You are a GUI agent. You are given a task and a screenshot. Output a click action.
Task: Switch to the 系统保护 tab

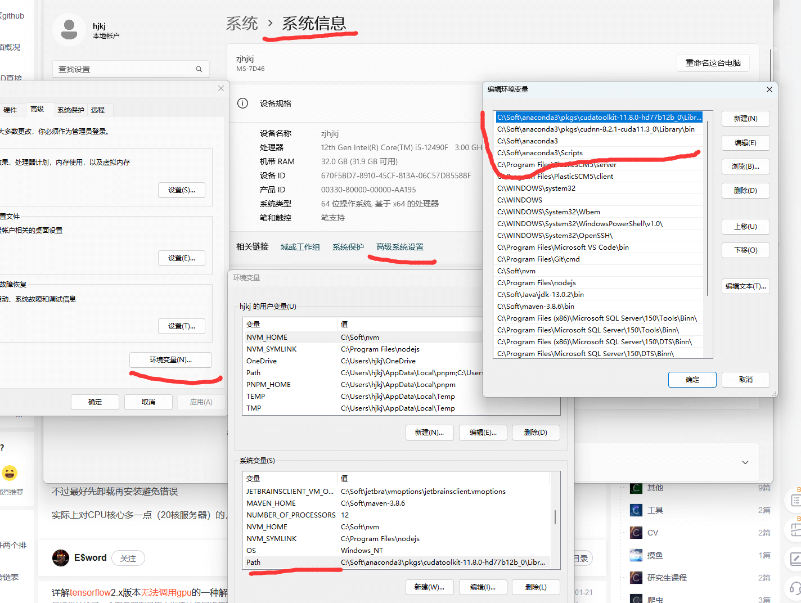[71, 110]
